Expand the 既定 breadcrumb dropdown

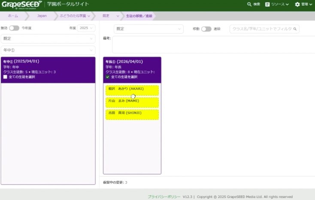click(118, 16)
